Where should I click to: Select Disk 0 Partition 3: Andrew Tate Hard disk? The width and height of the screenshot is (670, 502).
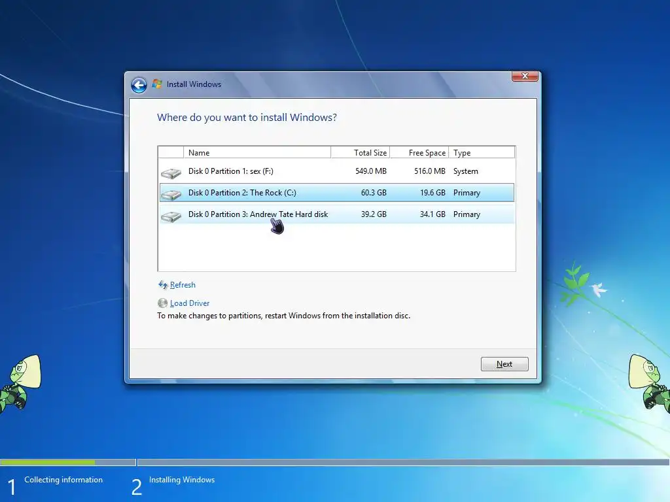tap(337, 214)
